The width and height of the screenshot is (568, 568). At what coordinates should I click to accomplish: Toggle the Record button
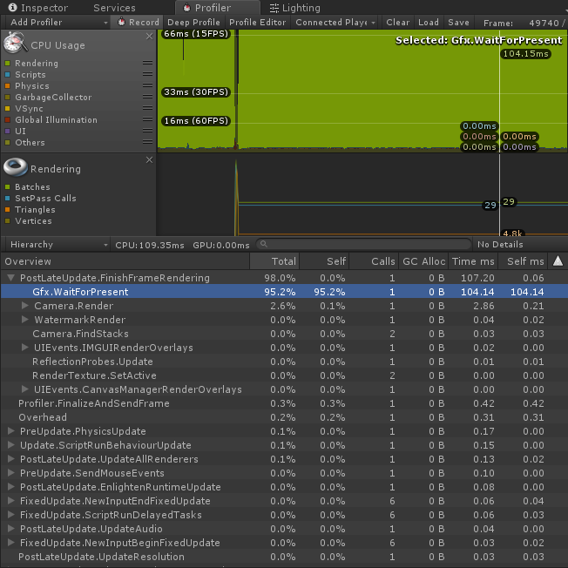click(138, 22)
